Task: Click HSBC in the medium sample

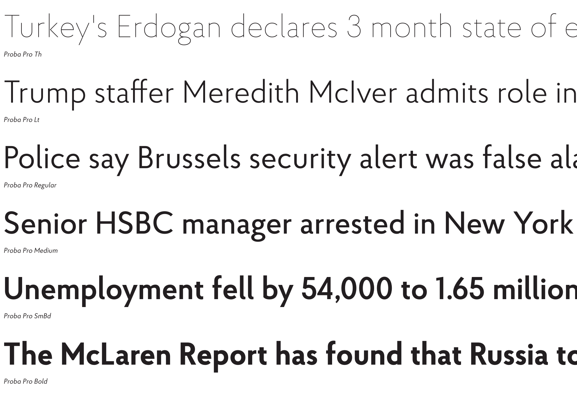Action: pyautogui.click(x=135, y=223)
